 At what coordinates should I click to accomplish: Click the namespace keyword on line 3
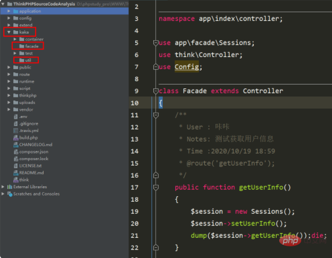[x=177, y=19]
